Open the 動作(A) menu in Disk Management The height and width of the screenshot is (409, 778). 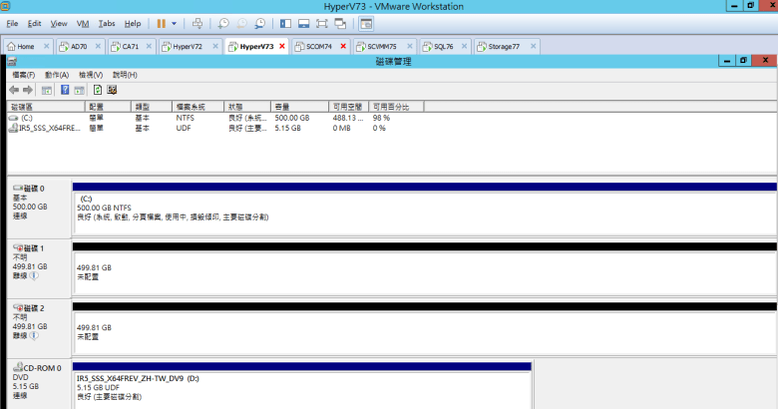[x=57, y=75]
